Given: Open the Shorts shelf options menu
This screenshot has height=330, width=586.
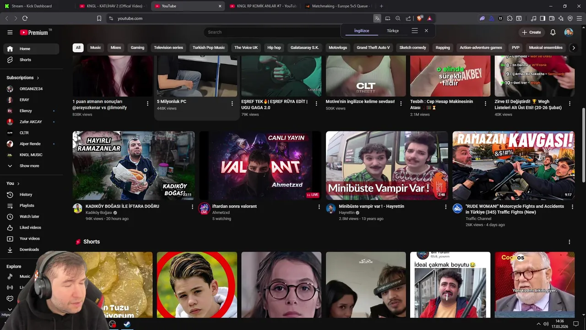Looking at the screenshot, I should (570, 242).
